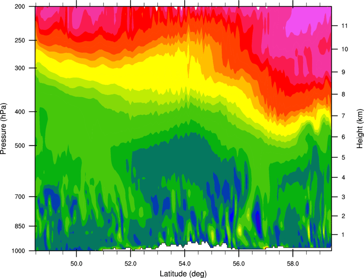Click the "Latitude (deg)" axis title
The width and height of the screenshot is (364, 278).
(x=183, y=274)
